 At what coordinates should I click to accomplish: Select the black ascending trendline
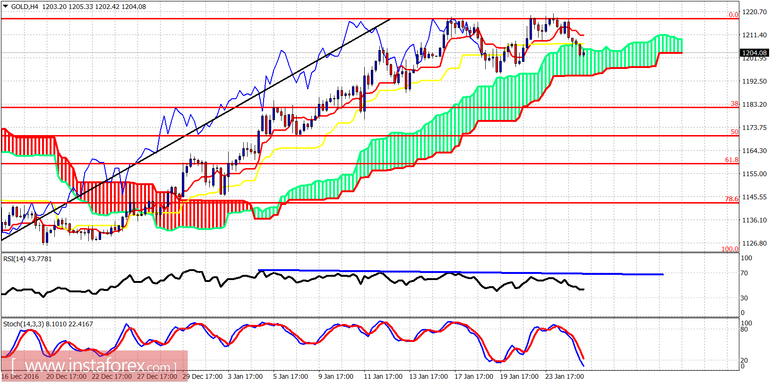[196, 130]
